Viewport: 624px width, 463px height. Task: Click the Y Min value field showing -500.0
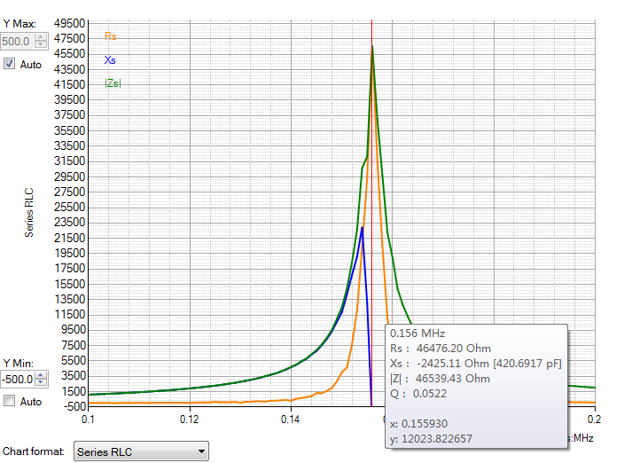pos(18,380)
